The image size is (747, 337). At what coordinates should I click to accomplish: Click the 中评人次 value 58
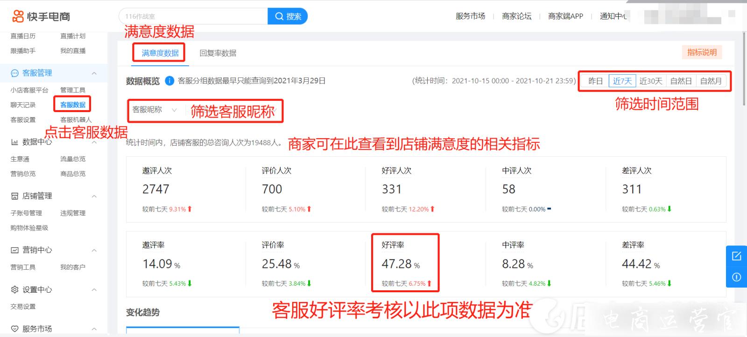(509, 190)
